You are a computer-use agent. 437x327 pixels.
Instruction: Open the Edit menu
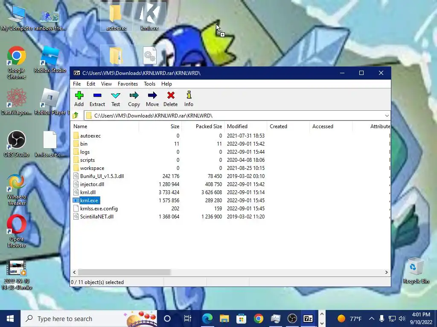point(90,84)
